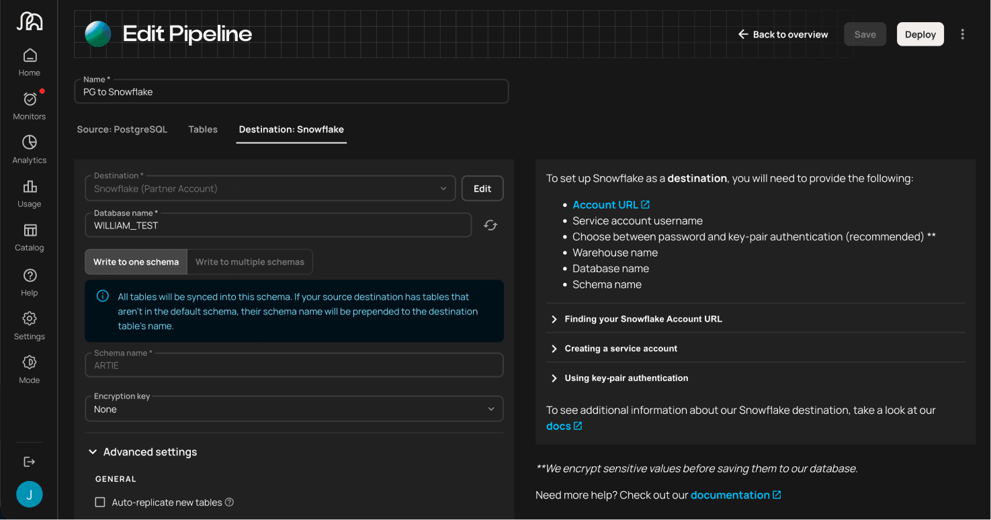
Task: Click the logout icon in the sidebar
Action: coord(30,462)
